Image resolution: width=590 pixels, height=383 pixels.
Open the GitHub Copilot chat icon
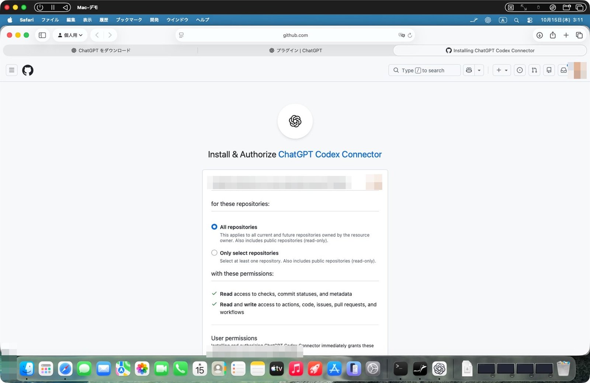(469, 70)
